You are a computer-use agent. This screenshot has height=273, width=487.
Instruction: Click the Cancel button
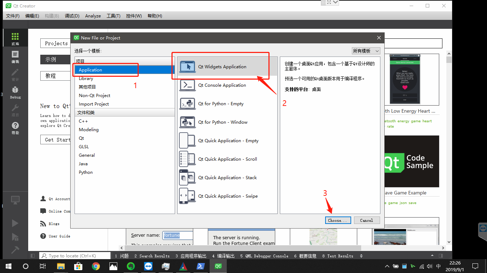coord(366,220)
